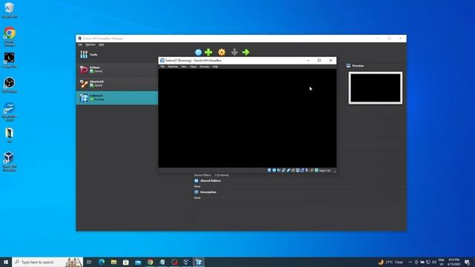This screenshot has width=475, height=267.
Task: Open File menu in VirtualBox Manager window
Action: click(x=80, y=44)
